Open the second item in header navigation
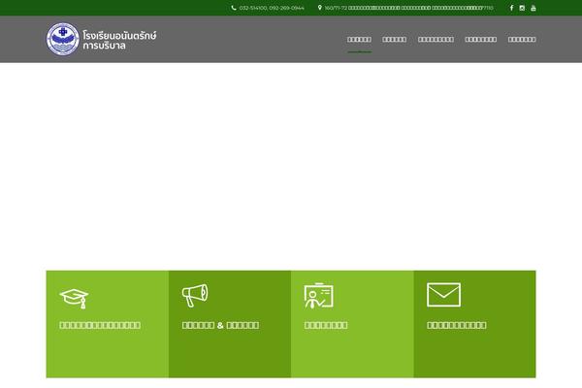Viewport: 582px width, 388px height. click(395, 40)
